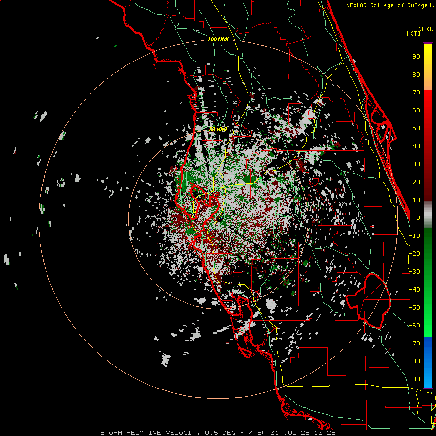Click the 90 value on the velocity scale
436x436 pixels.
pyautogui.click(x=416, y=57)
